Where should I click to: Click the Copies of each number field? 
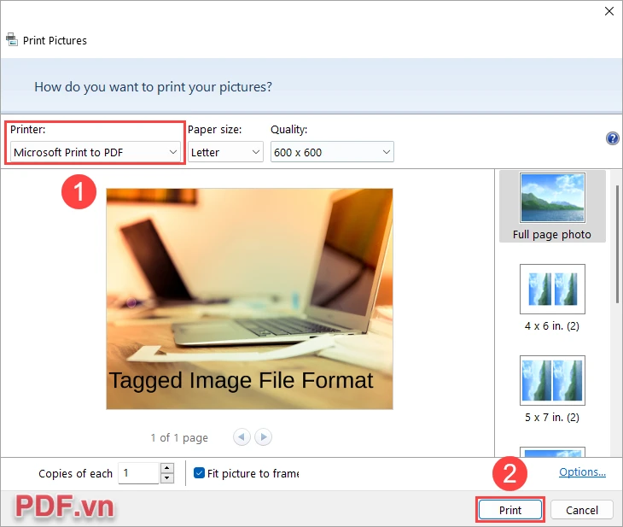coord(139,473)
